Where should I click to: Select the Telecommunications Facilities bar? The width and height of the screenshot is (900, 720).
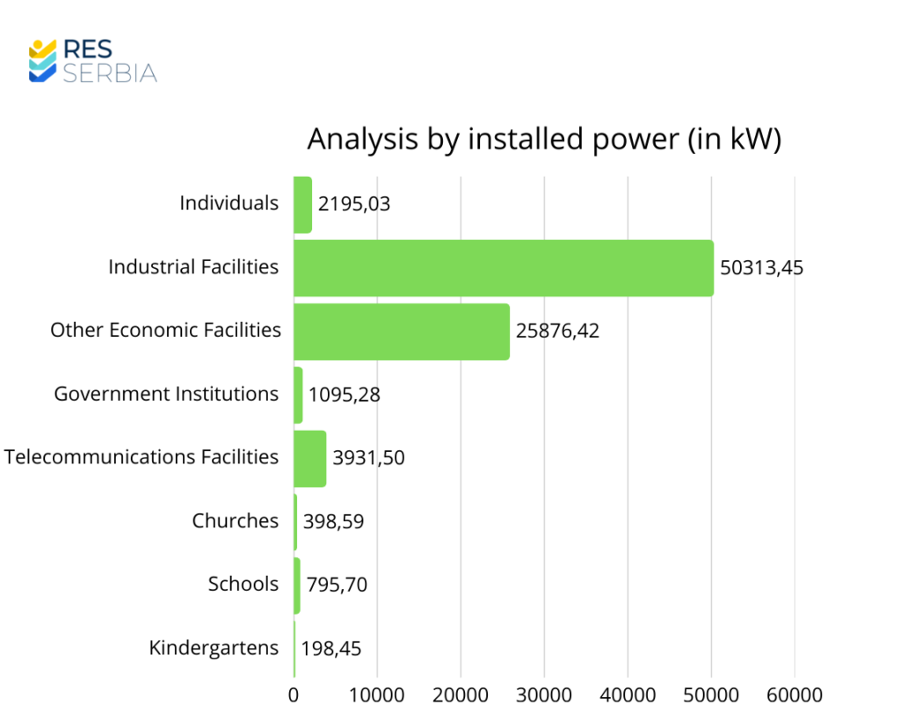(309, 458)
